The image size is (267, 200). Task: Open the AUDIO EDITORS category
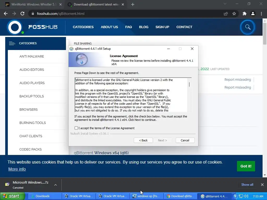pos(32,70)
